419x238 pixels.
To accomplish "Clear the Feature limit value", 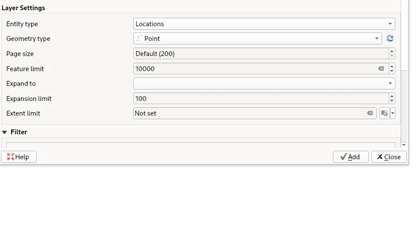I will 381,69.
